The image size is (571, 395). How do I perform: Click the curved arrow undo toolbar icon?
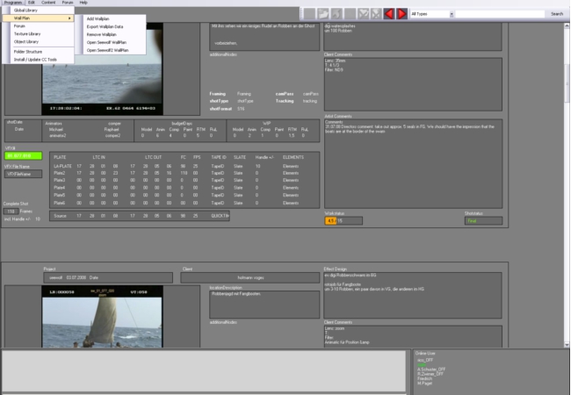pyautogui.click(x=336, y=14)
